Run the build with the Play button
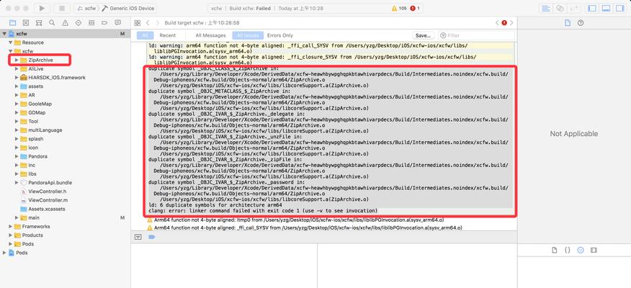The width and height of the screenshot is (631, 288). tap(42, 8)
